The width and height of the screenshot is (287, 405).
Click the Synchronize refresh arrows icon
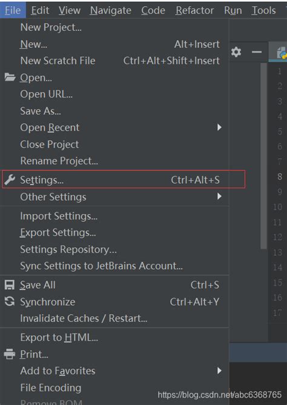pos(10,301)
